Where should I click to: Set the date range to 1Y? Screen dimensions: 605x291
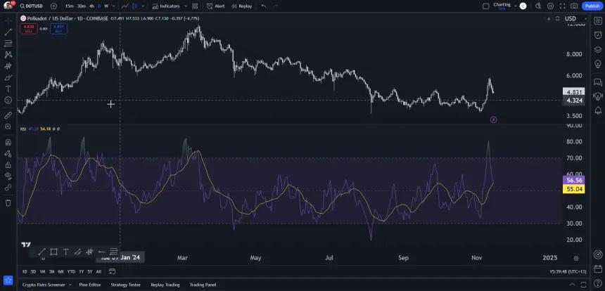(82, 272)
